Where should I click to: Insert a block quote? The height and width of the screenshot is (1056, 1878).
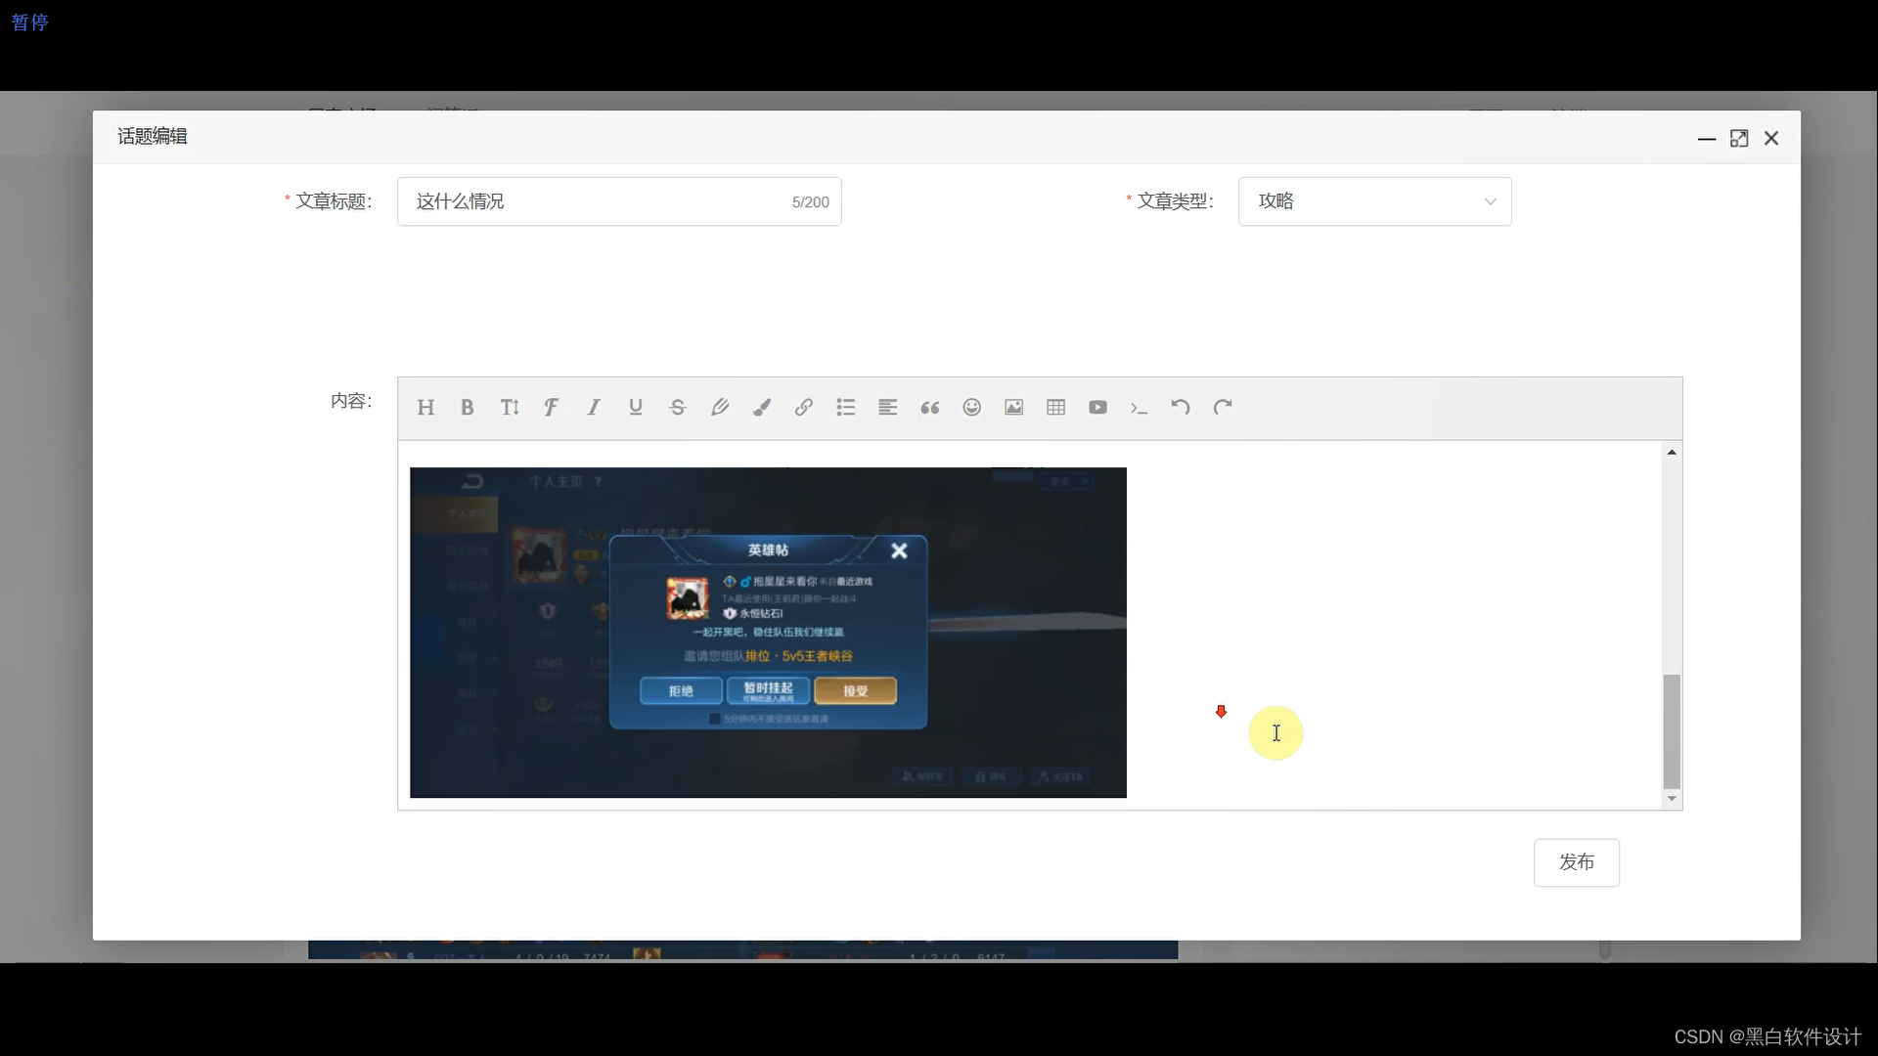930,408
